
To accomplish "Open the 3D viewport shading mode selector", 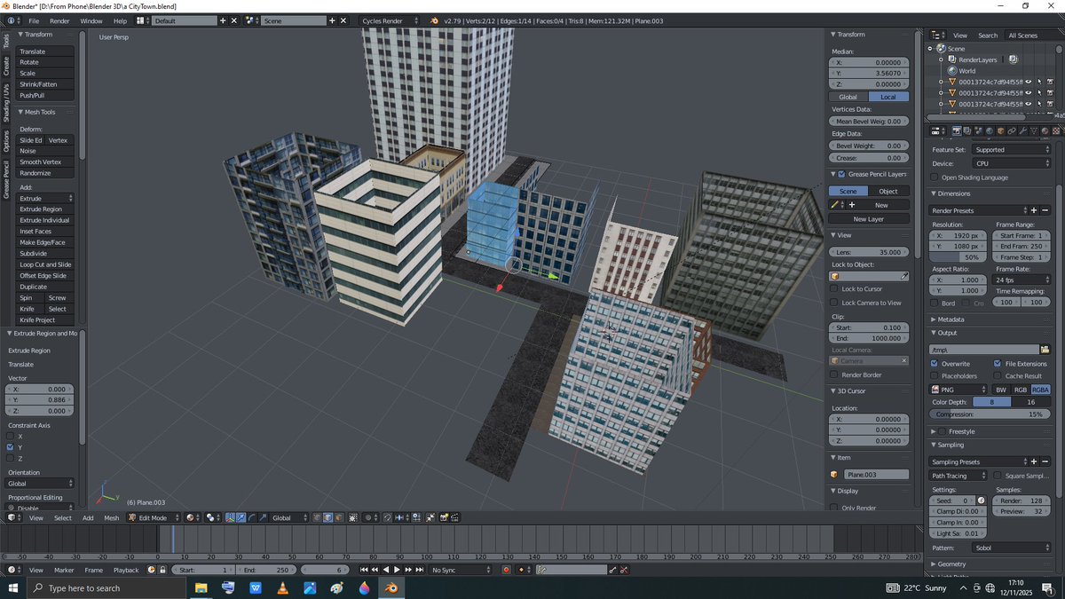I will click(x=193, y=517).
